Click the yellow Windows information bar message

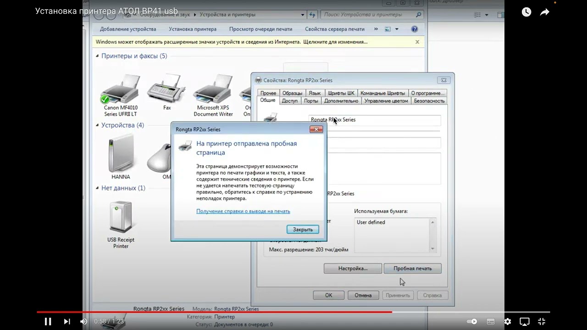pos(232,42)
